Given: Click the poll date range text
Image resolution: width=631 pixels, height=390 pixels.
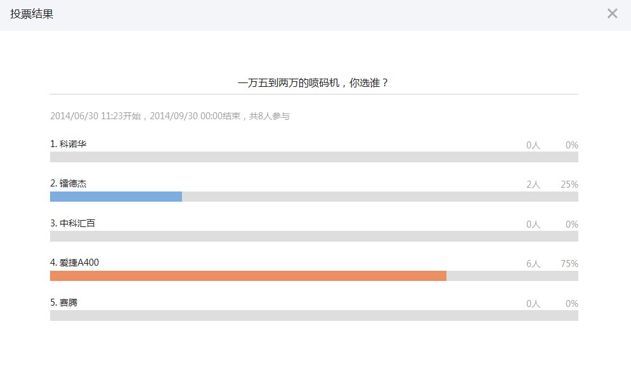Looking at the screenshot, I should click(169, 116).
